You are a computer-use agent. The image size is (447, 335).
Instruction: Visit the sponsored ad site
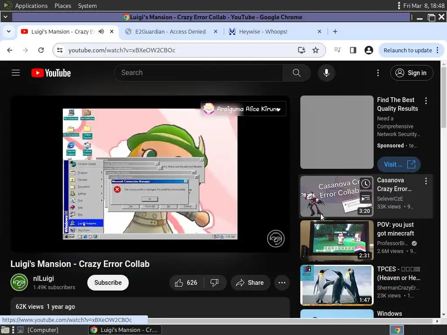pos(399,164)
